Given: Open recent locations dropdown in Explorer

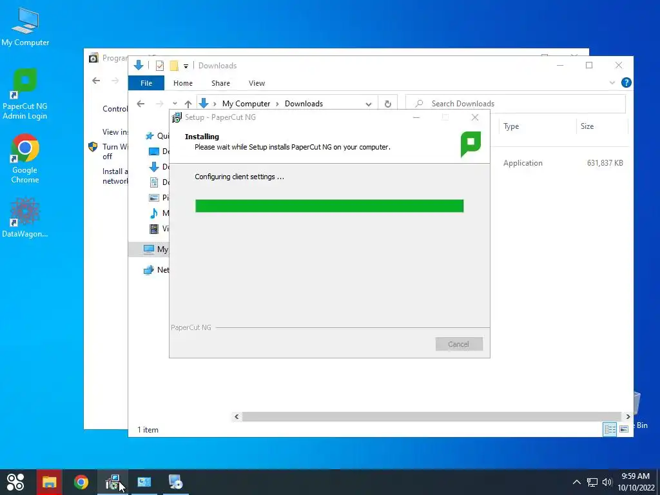Looking at the screenshot, I should [x=175, y=104].
